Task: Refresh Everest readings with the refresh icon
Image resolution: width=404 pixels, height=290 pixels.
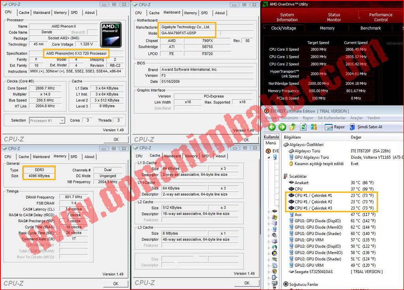Action: point(303,127)
